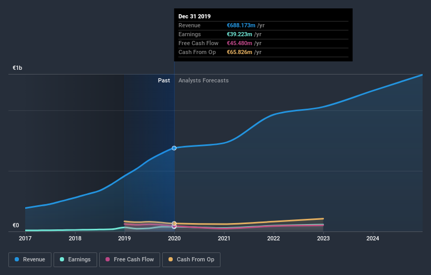Click the teal Earnings legend dot
This screenshot has height=275, width=431.
coord(62,259)
